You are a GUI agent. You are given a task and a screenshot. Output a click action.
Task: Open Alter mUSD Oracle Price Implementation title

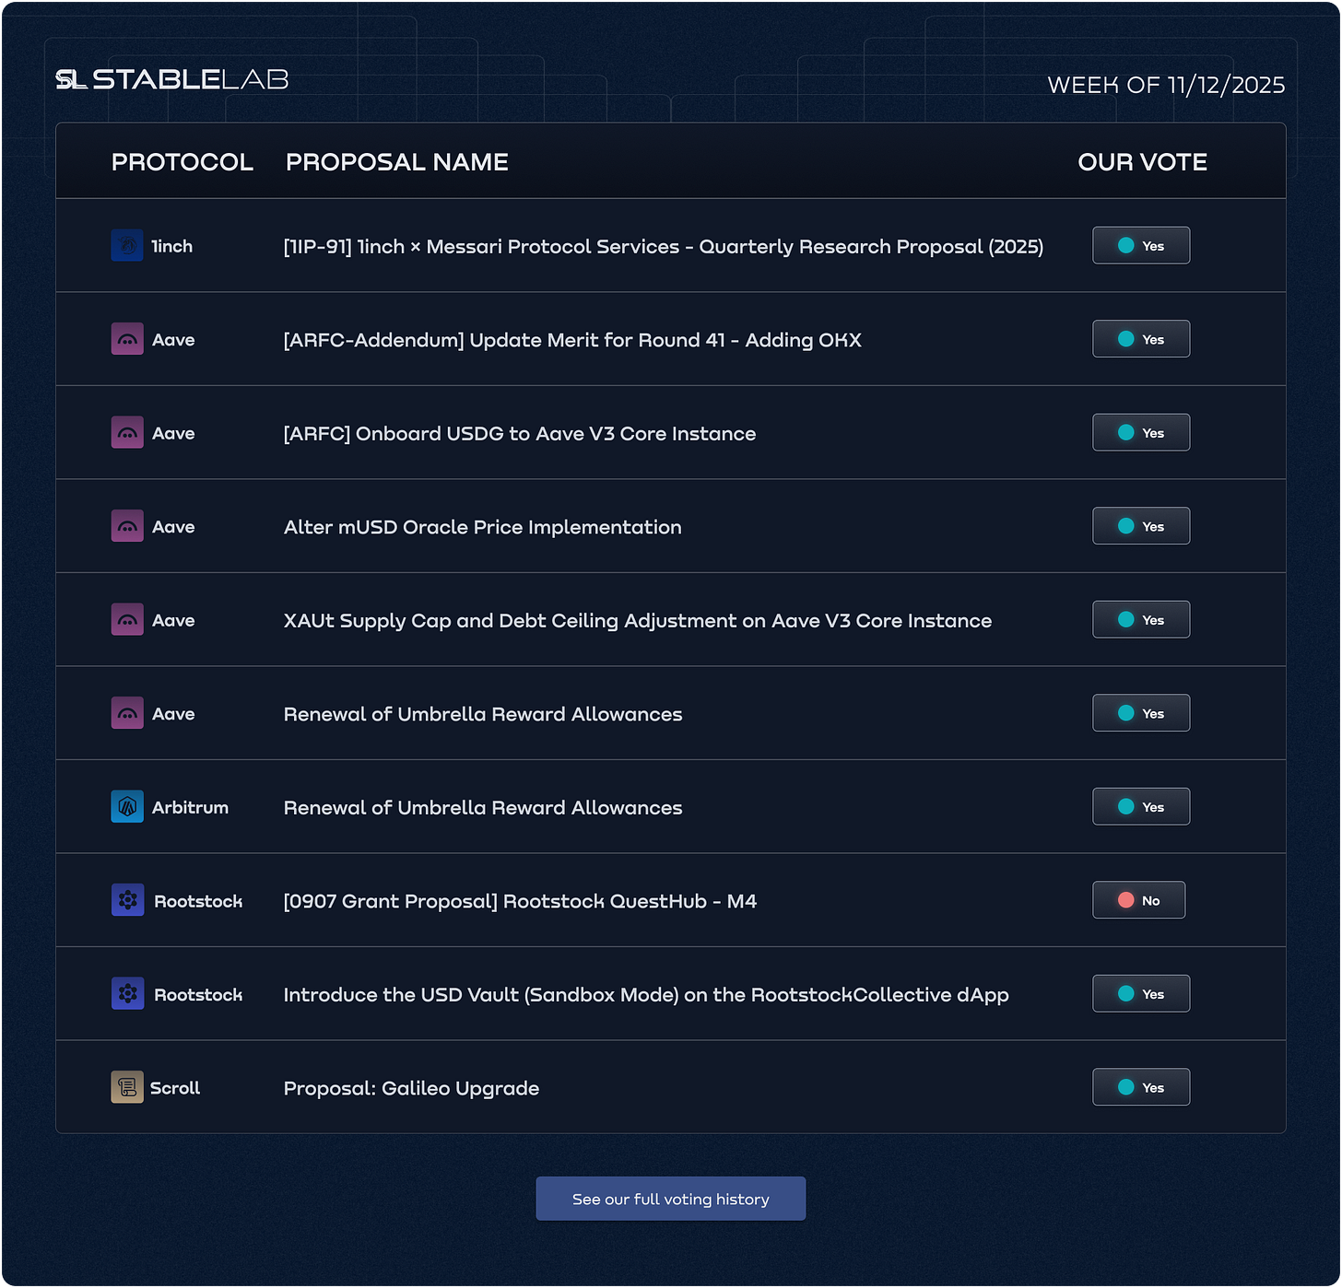483,527
